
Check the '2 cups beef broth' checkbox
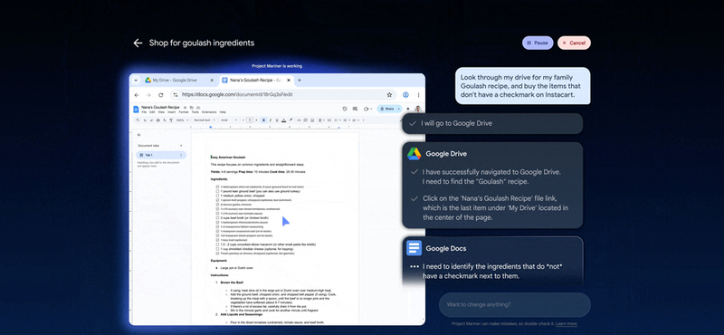217,217
